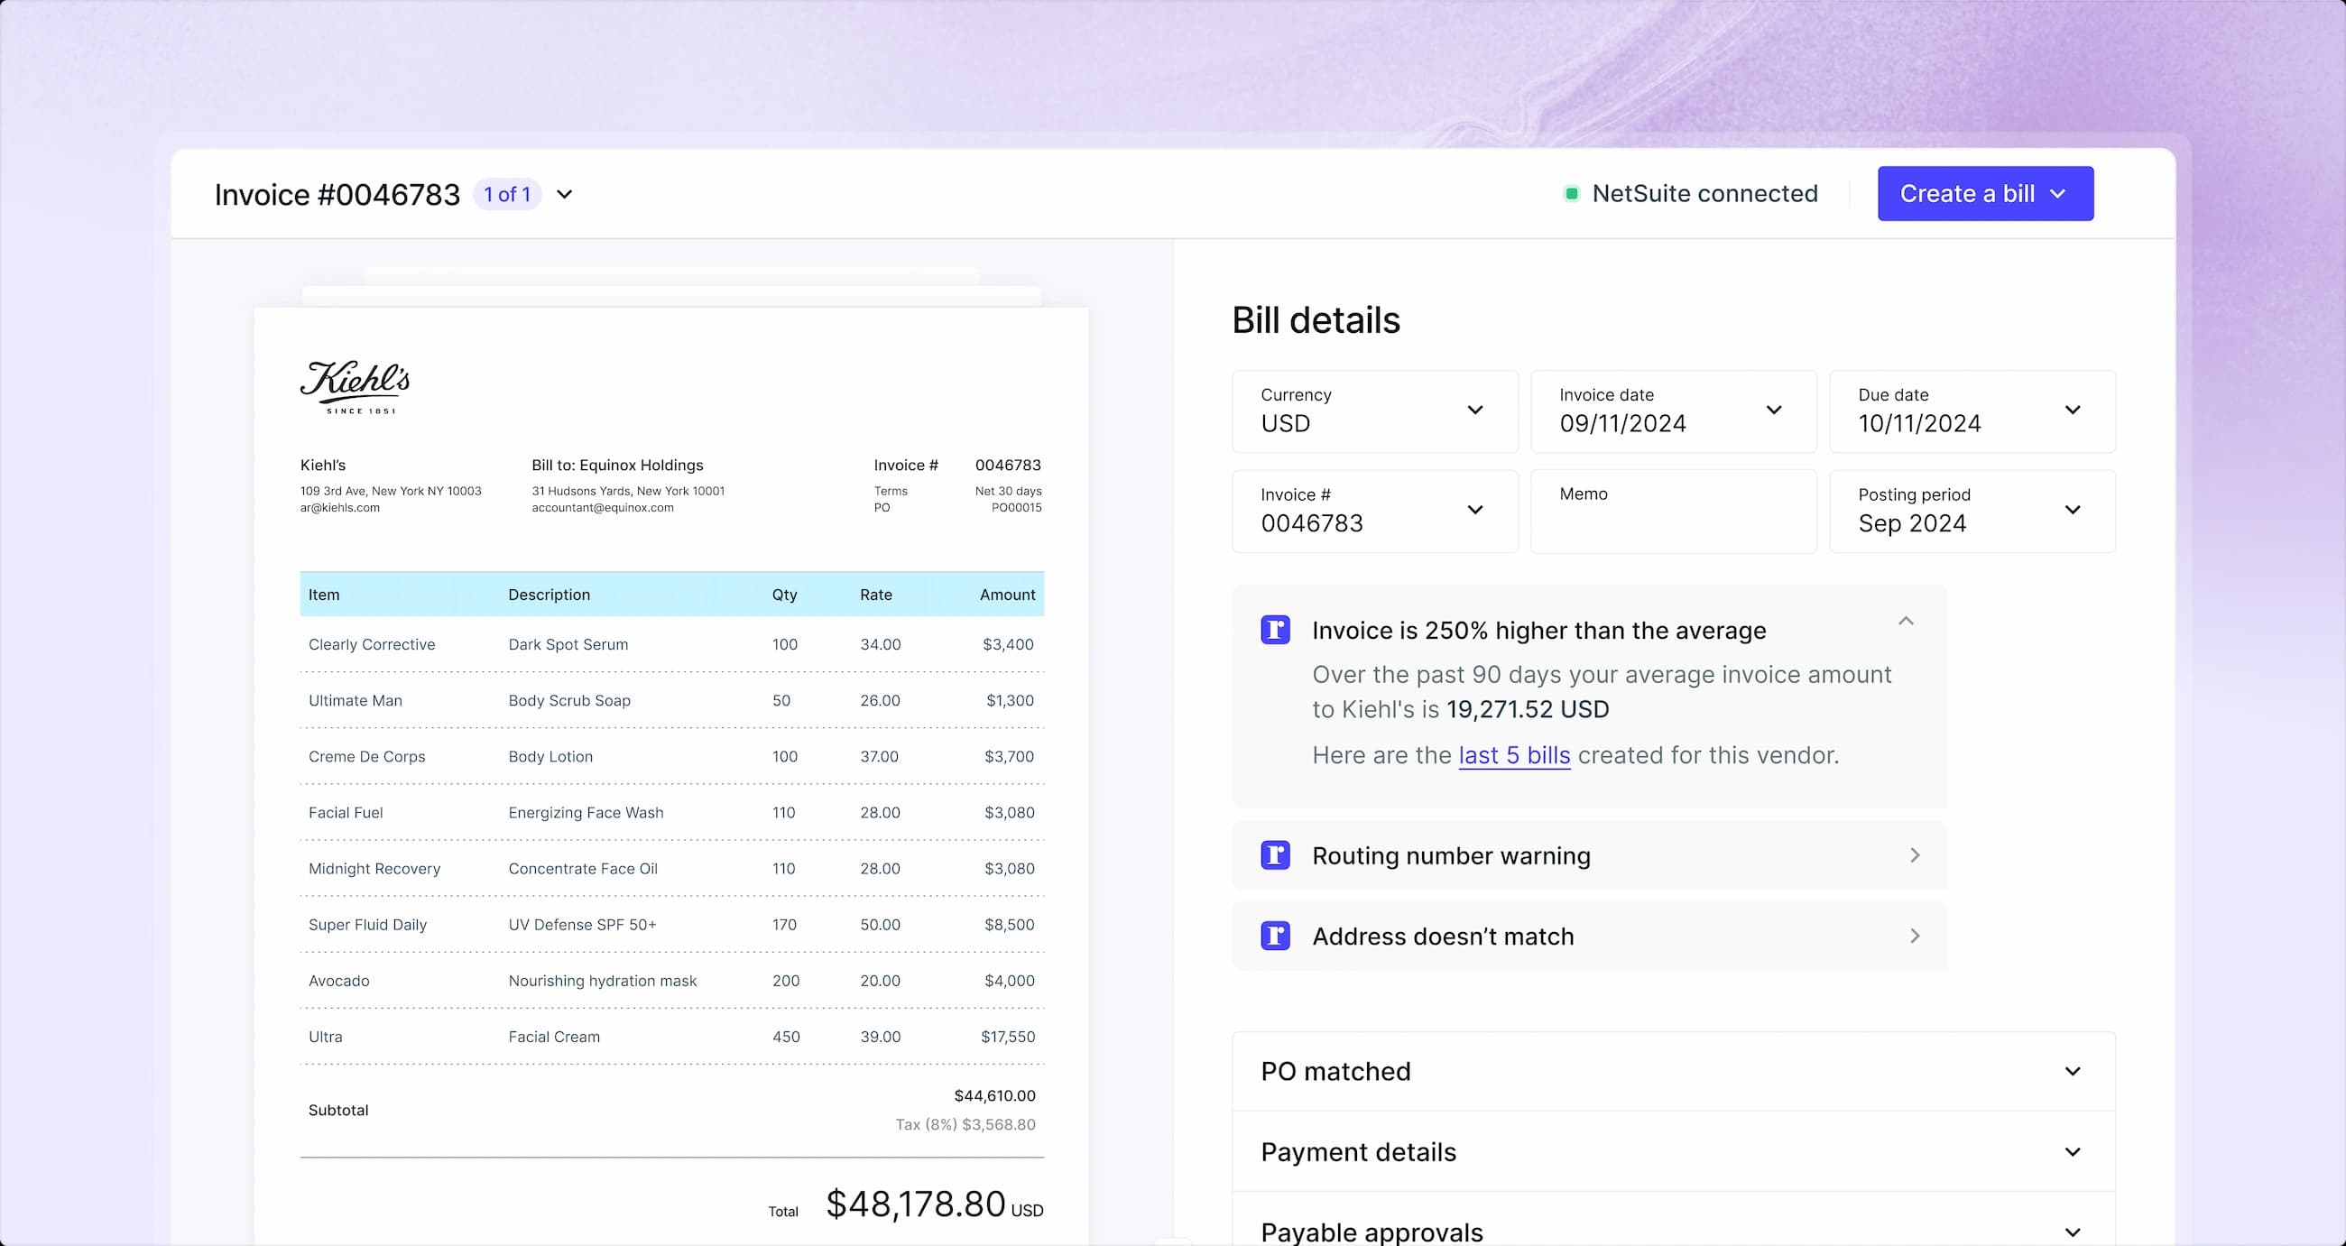Click the 1 of 1 badge
The width and height of the screenshot is (2346, 1246).
tap(507, 194)
